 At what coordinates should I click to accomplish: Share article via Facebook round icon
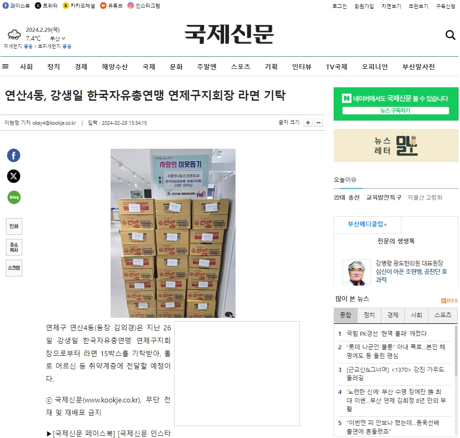(x=14, y=155)
